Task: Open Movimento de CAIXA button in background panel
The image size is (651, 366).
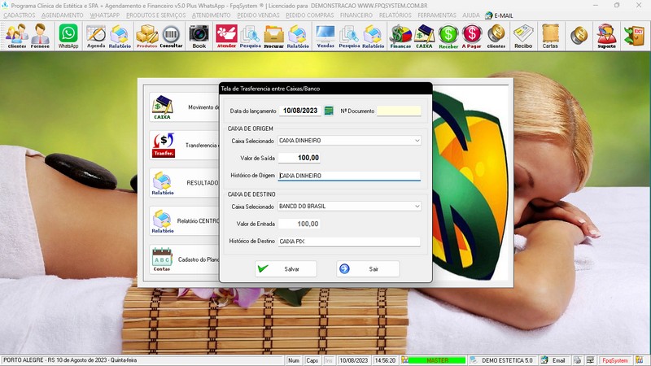Action: pyautogui.click(x=185, y=107)
